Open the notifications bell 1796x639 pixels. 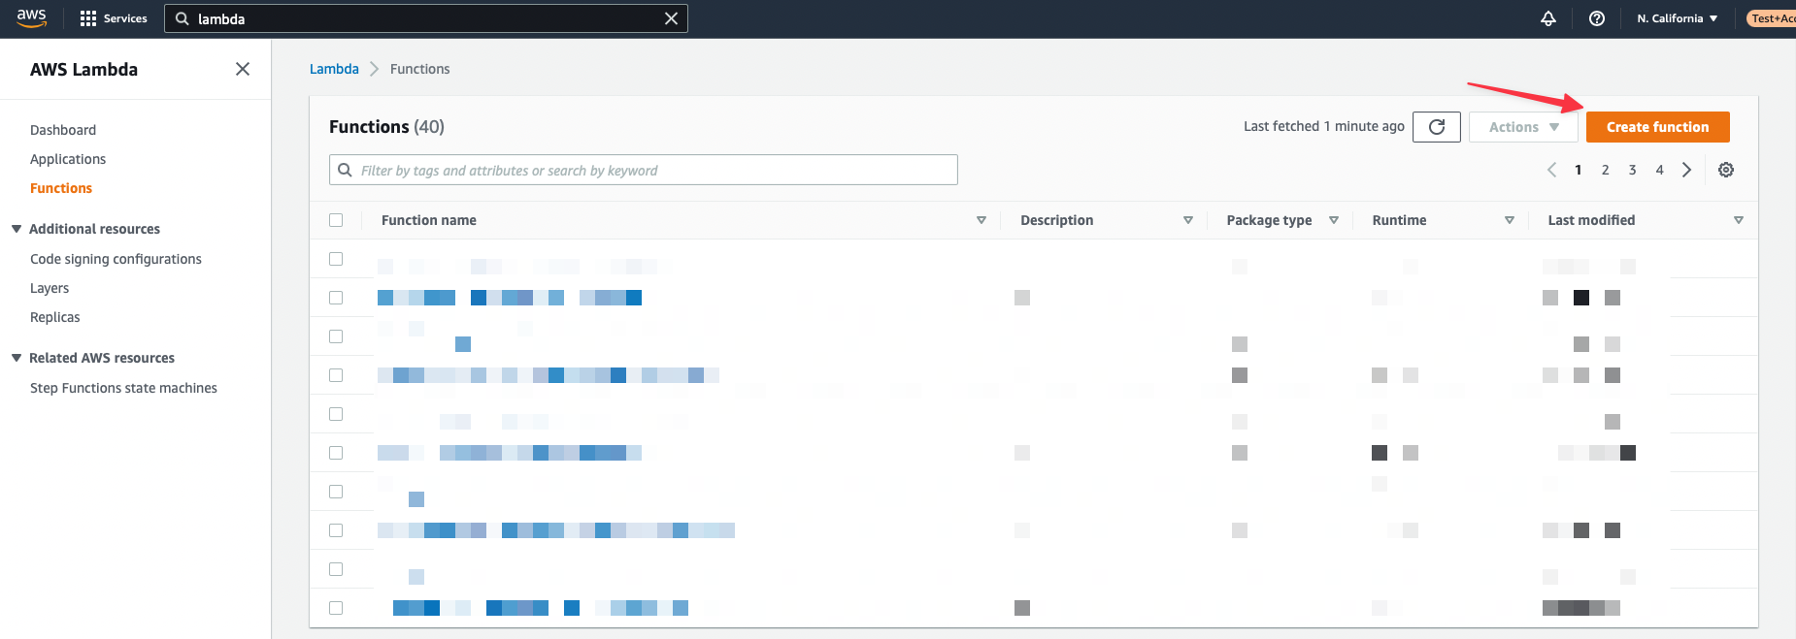coord(1548,18)
